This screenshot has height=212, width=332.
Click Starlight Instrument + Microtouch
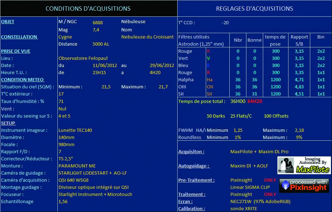(x=95, y=195)
